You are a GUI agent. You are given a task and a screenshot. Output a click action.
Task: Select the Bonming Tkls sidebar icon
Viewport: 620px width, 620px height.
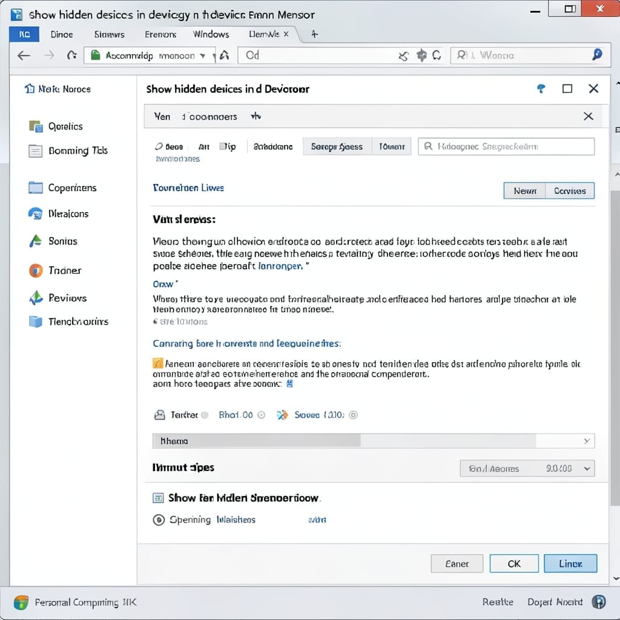tap(35, 151)
